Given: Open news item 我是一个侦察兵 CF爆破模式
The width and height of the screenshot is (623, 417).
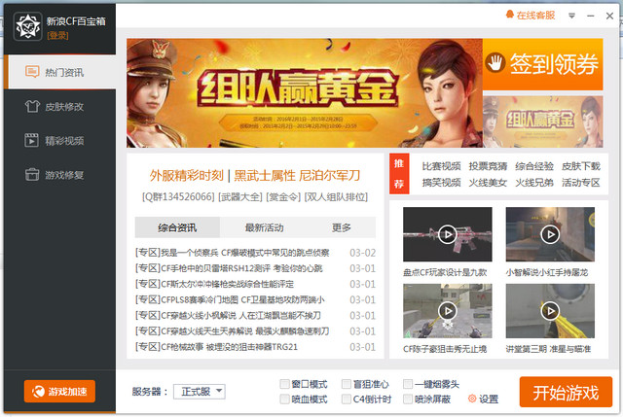Looking at the screenshot, I should (233, 253).
